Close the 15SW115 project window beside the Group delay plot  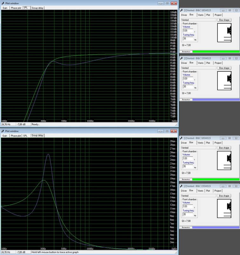[x=236, y=186]
